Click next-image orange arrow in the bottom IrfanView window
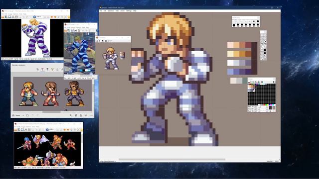This screenshot has height=179, width=319. pyautogui.click(x=68, y=130)
